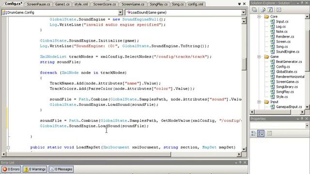Image resolution: width=310 pixels, height=174 pixels.
Task: Click the RendererHorizontal file icon
Action: tap(272, 77)
